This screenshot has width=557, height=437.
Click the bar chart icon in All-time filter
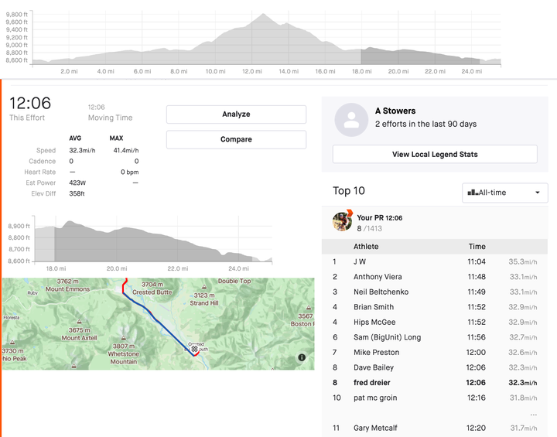473,193
